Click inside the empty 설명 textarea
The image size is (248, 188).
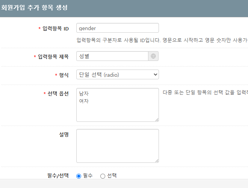(118, 146)
